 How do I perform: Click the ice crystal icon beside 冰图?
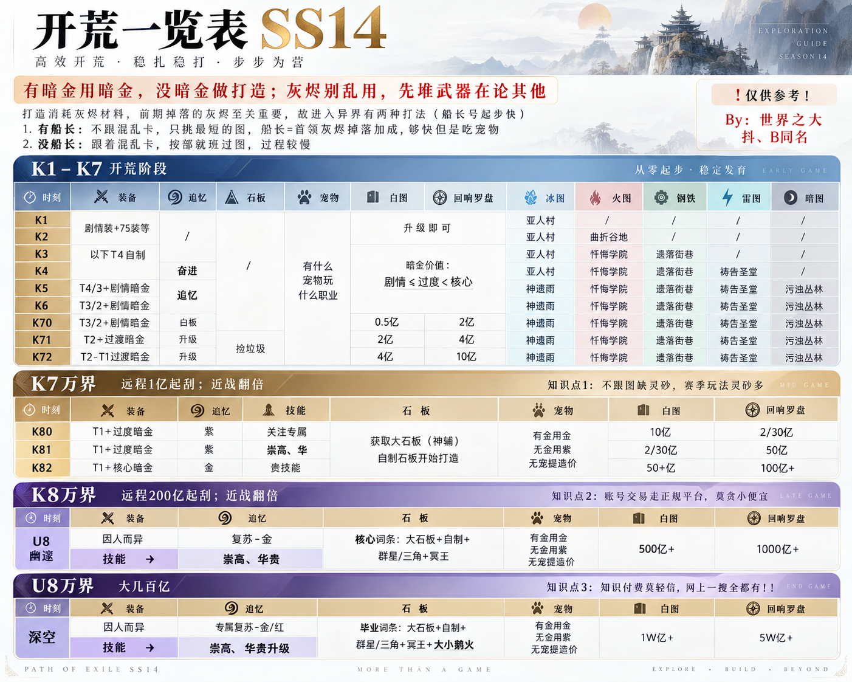tap(531, 198)
